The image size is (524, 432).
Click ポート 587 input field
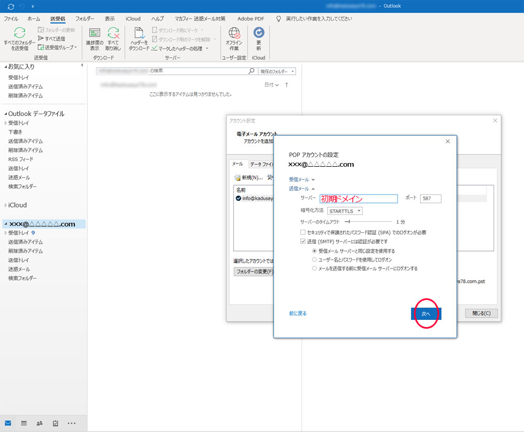[x=430, y=199]
